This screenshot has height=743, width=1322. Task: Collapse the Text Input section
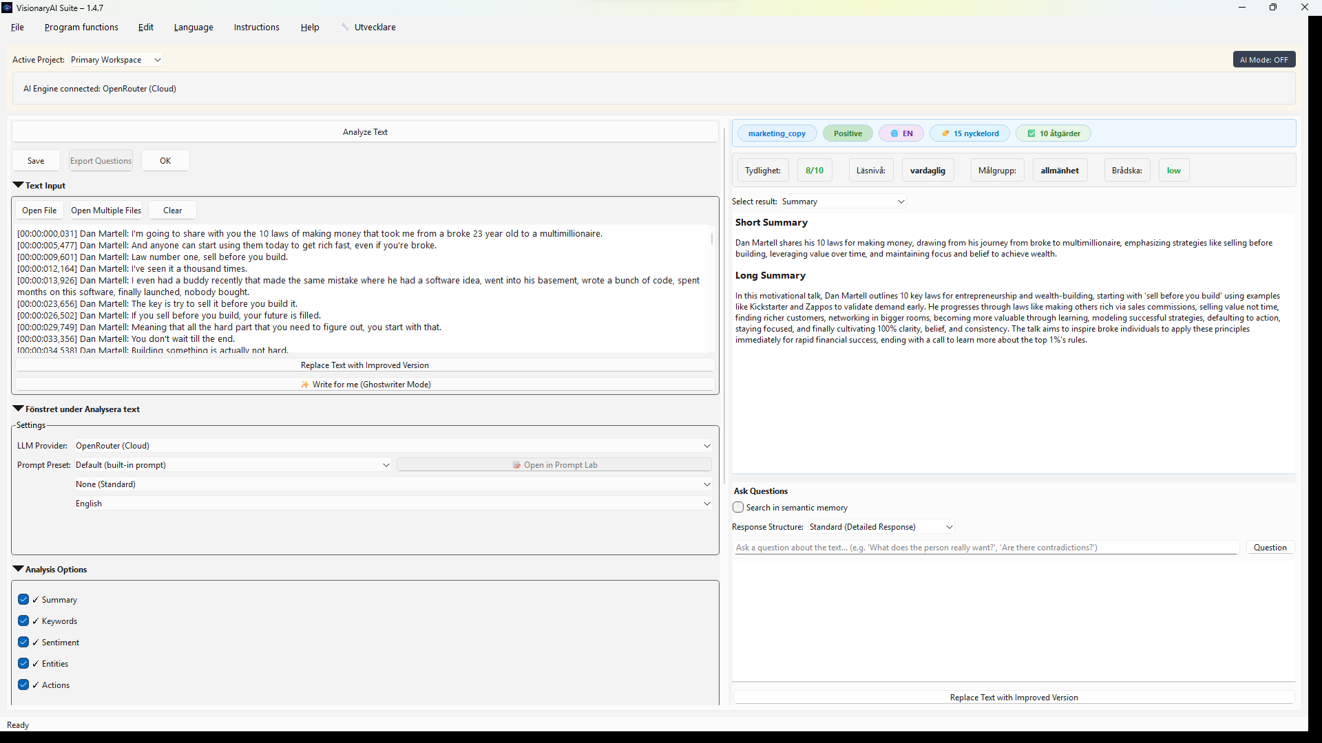[x=19, y=185]
